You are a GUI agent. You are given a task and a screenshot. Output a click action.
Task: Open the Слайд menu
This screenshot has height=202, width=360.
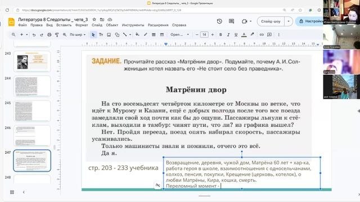pyautogui.click(x=97, y=25)
